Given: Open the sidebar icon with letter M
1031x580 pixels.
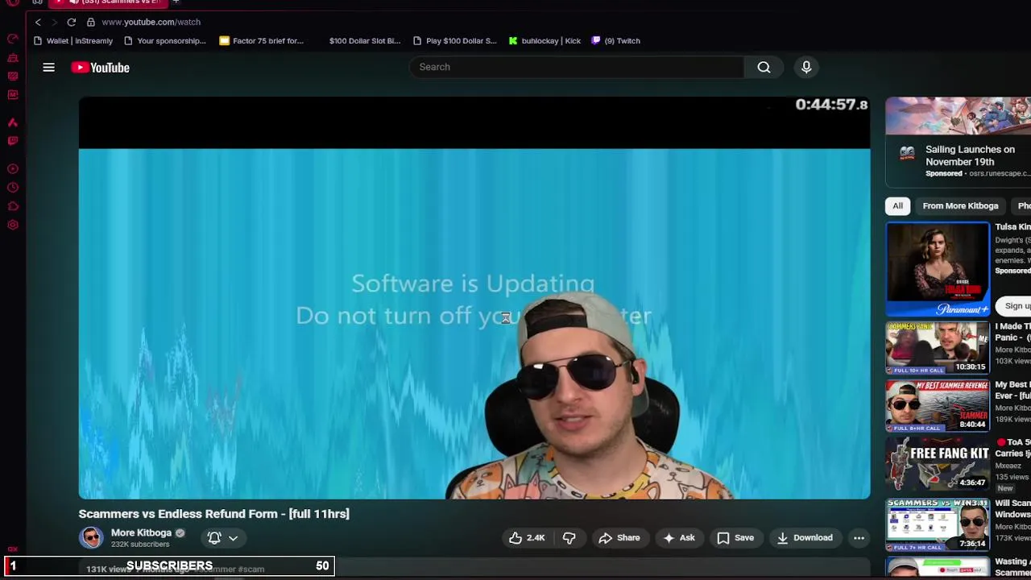Looking at the screenshot, I should [13, 95].
